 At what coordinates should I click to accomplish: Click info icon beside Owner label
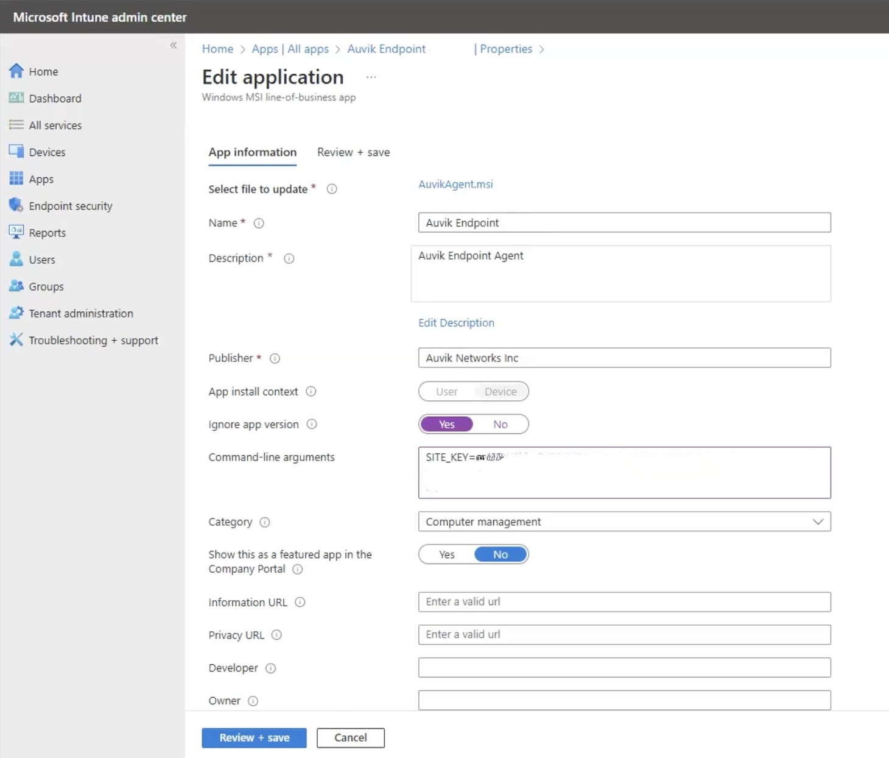[x=253, y=701]
